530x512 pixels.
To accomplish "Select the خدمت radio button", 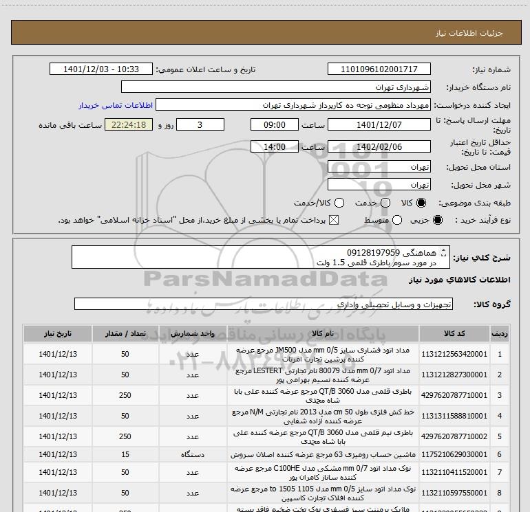I will pyautogui.click(x=385, y=203).
